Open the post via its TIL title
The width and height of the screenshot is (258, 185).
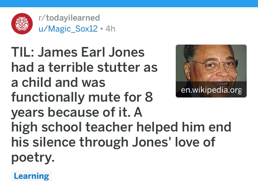coord(121,105)
